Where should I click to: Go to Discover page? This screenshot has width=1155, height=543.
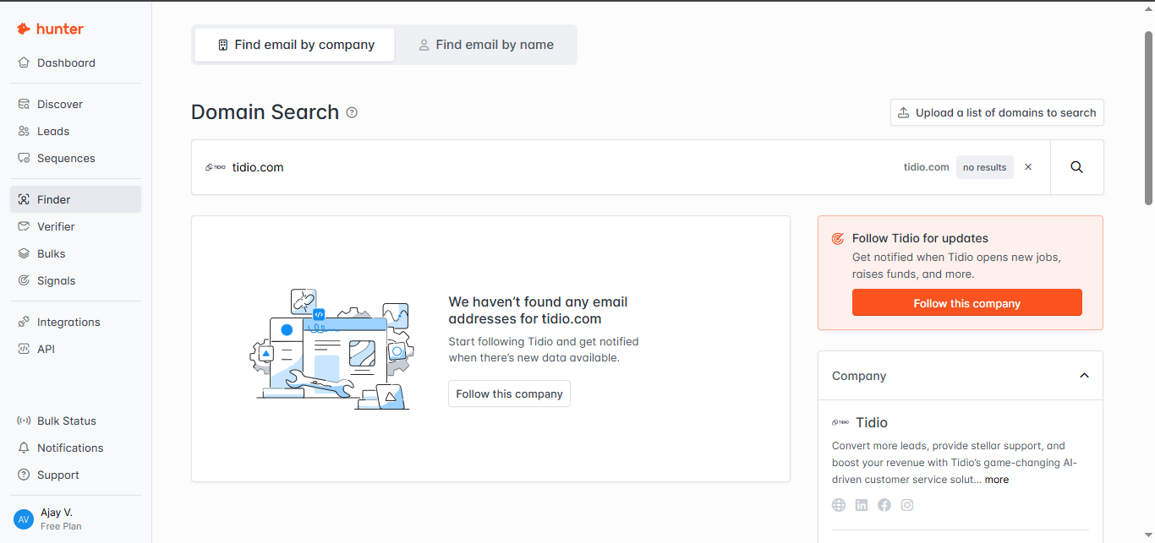click(75, 104)
